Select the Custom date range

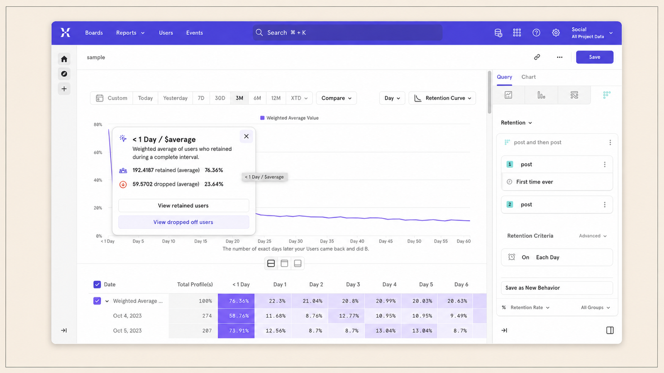pyautogui.click(x=112, y=98)
